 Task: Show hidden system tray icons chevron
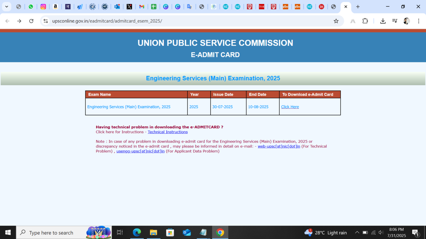[357, 232]
